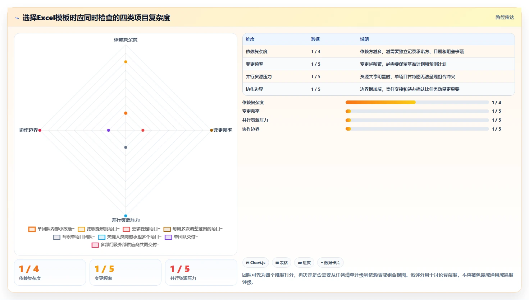The width and height of the screenshot is (529, 300).
Task: Click the 1 / 4 依赖复杂度 data card
Action: tap(50, 272)
